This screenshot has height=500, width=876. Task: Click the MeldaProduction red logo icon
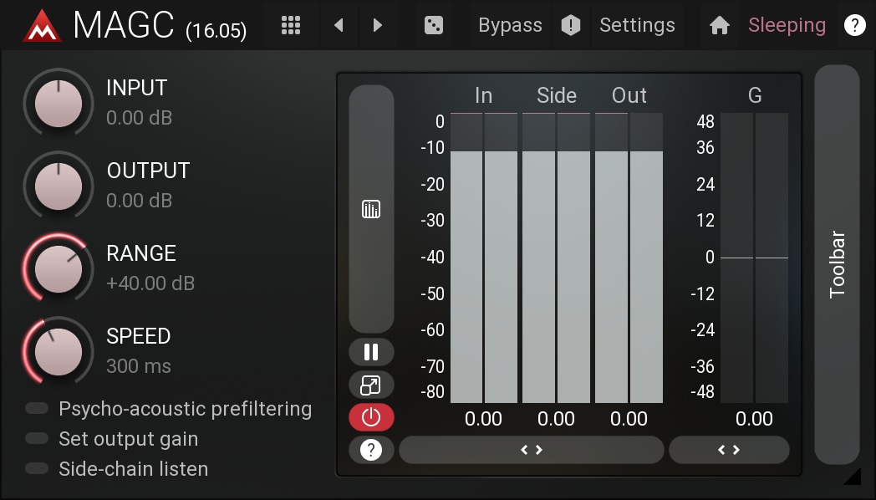tap(42, 26)
